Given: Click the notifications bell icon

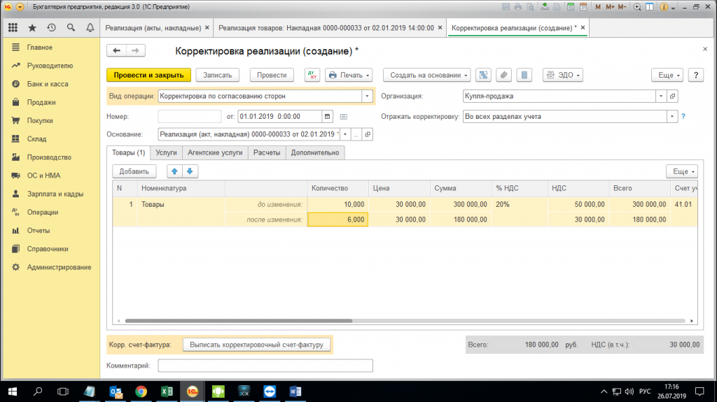Looking at the screenshot, I should (x=90, y=28).
